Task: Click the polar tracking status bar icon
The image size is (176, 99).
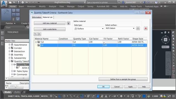Action: click(64, 96)
